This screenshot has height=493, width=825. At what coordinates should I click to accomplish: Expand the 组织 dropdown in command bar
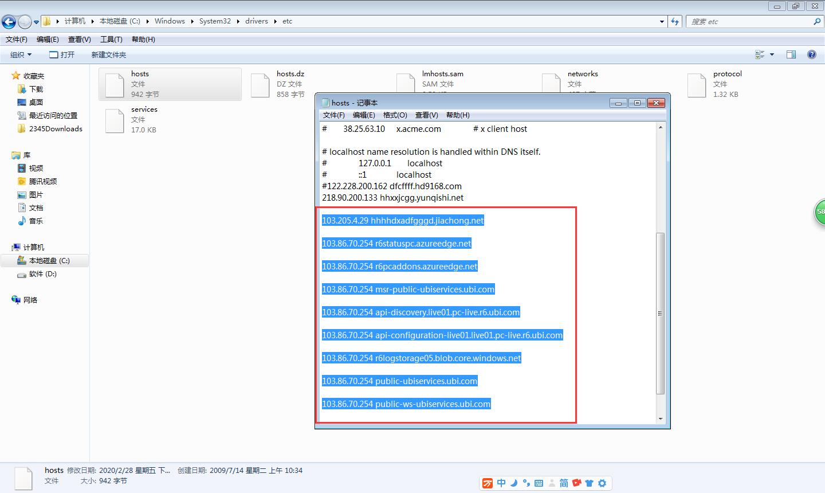[21, 54]
